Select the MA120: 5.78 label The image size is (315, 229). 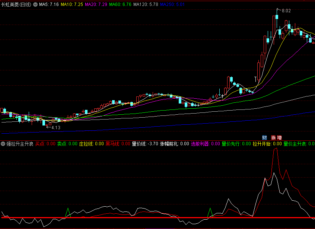pos(146,4)
